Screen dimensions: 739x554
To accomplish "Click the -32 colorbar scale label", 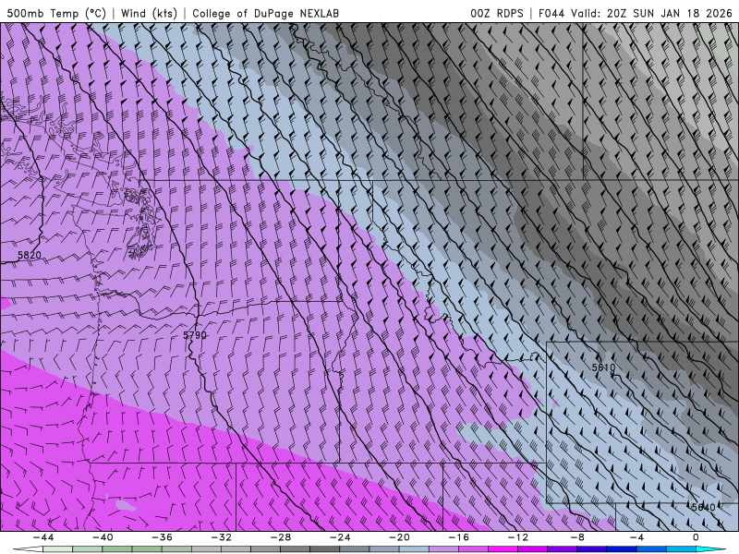I will click(x=222, y=537).
